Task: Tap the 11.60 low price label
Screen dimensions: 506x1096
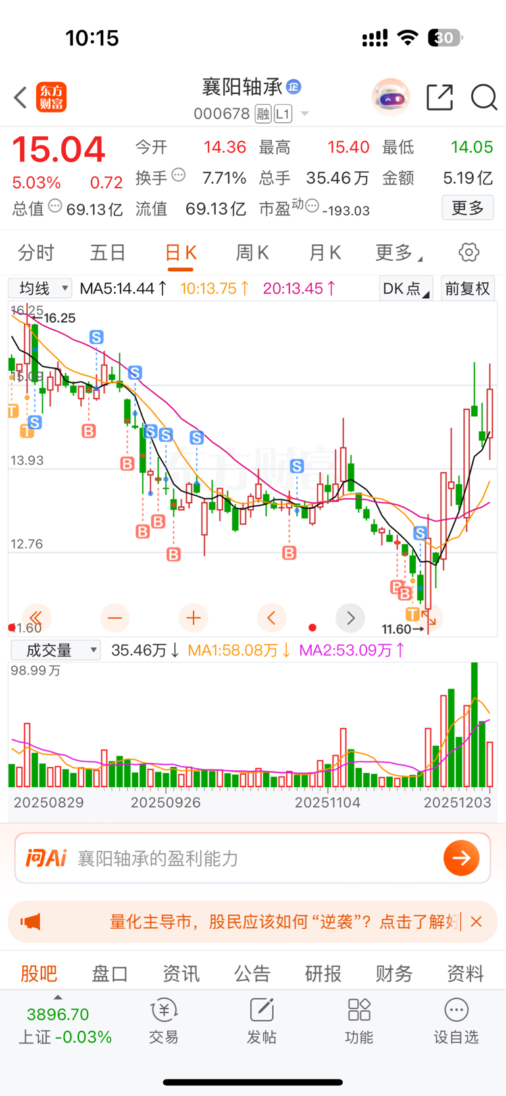Action: pos(397,629)
